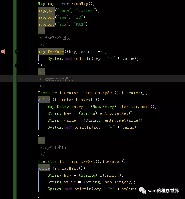Click the "entry.getValue()" call
185x199 pixels.
124,120
